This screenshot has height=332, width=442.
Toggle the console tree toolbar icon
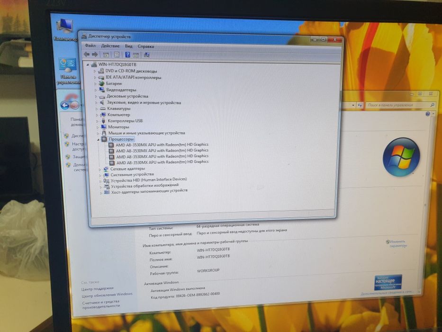(106, 55)
